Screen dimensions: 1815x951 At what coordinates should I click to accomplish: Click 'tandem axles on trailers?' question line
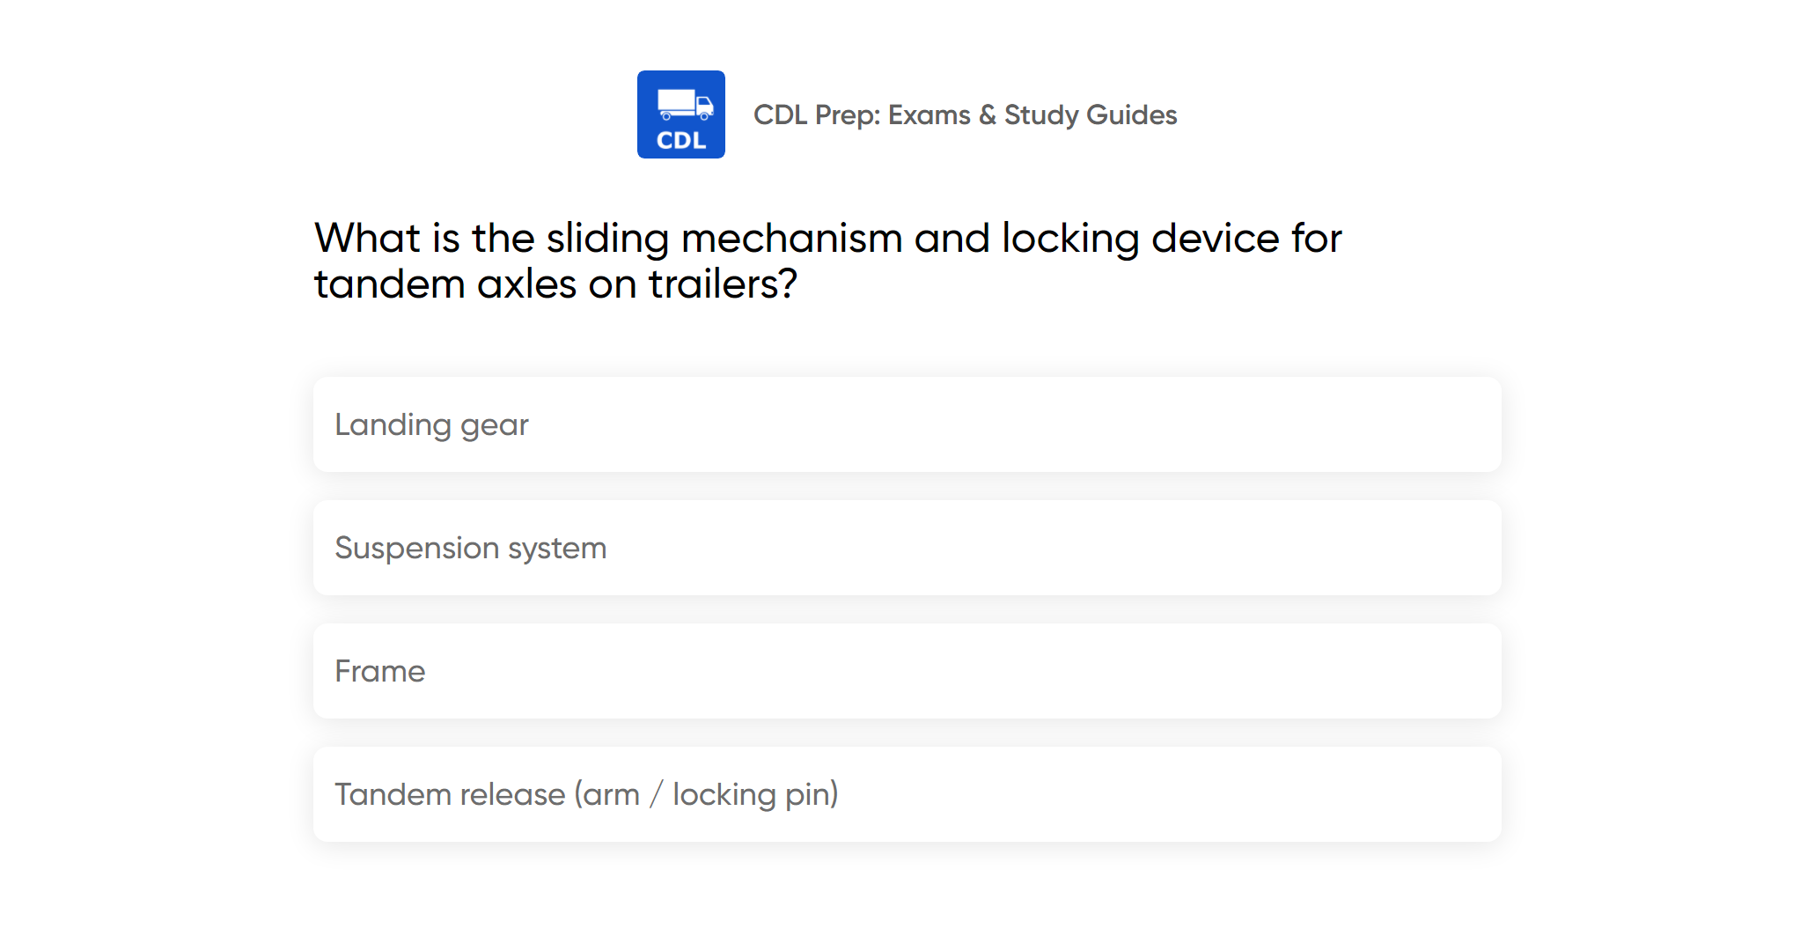555,284
